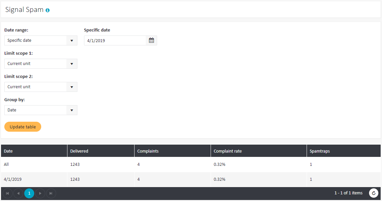Sort by Complaint rate column header
This screenshot has height=201, width=382.
click(x=228, y=151)
